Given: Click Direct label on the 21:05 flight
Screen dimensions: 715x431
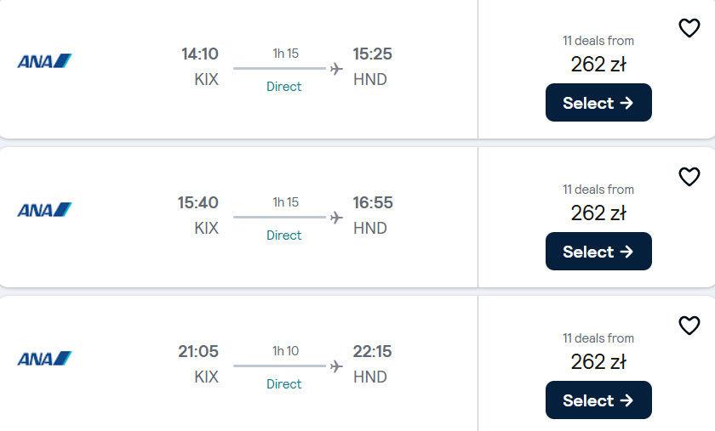Looking at the screenshot, I should tap(284, 384).
